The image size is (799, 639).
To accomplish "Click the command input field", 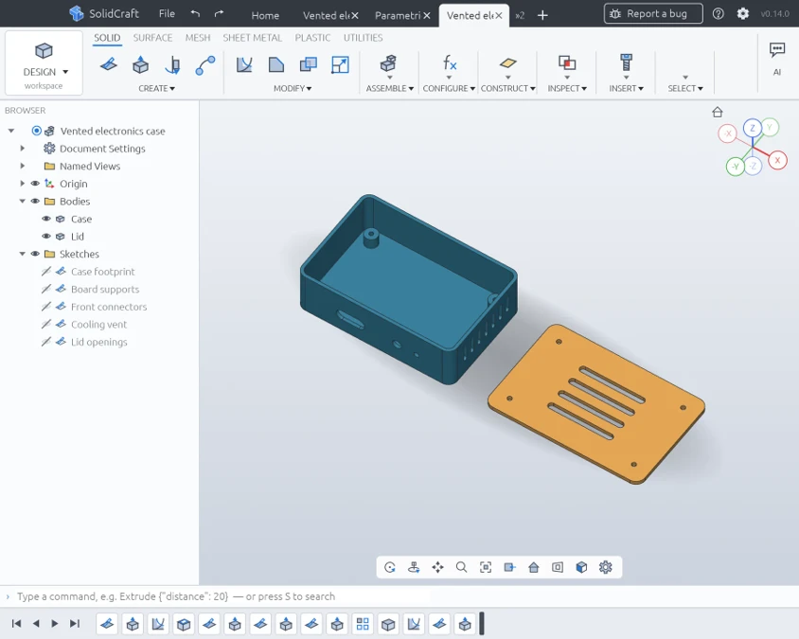I will (399, 596).
